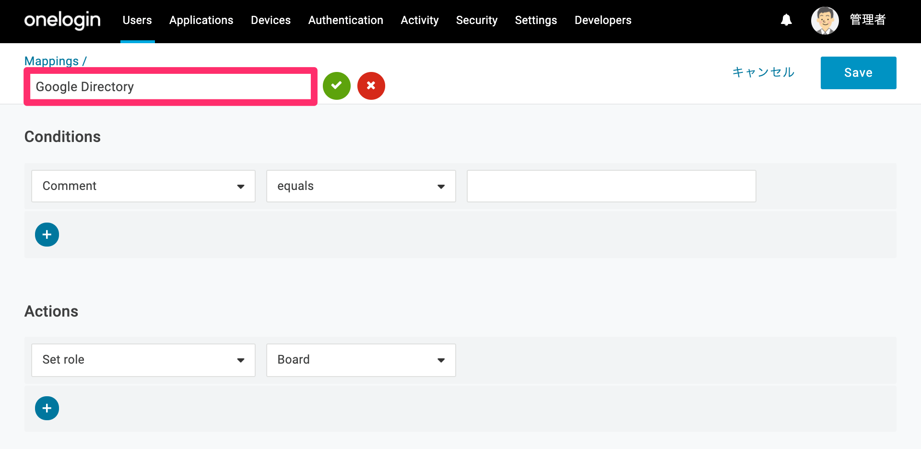Click the Conditions heading
The image size is (921, 449).
[x=62, y=137]
